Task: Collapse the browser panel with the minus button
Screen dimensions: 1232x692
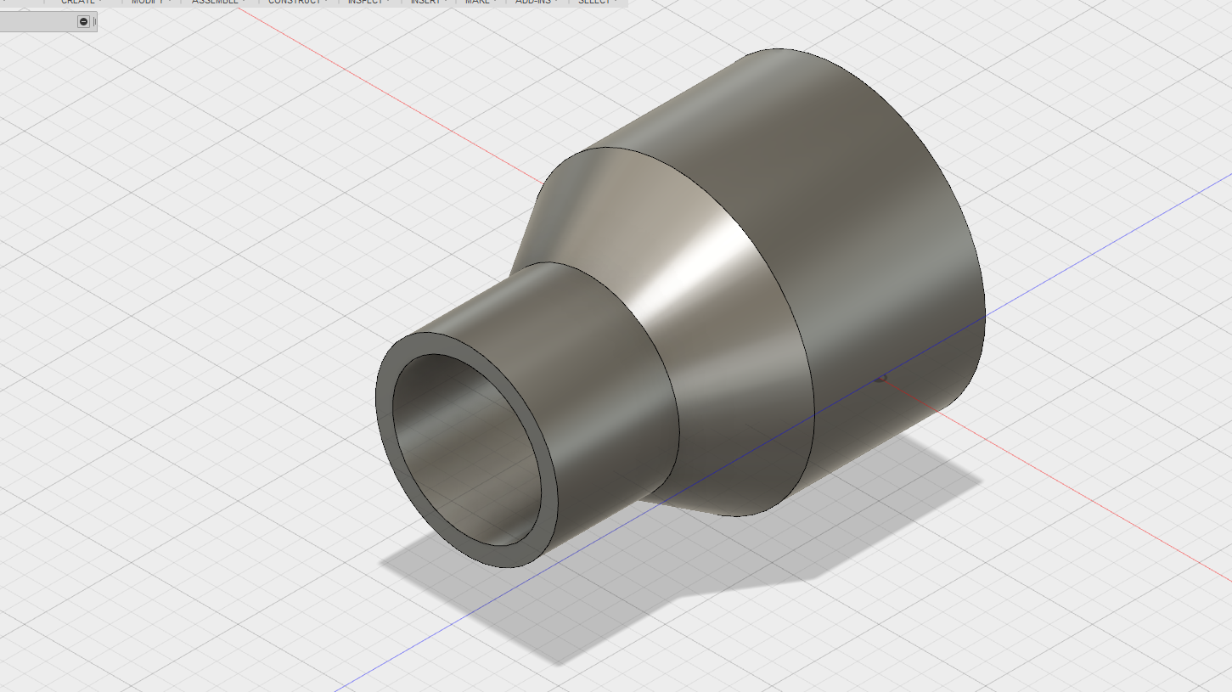Action: [x=83, y=21]
